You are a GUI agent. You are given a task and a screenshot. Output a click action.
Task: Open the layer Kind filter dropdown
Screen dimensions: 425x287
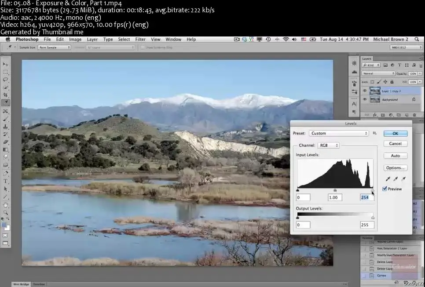[371, 65]
